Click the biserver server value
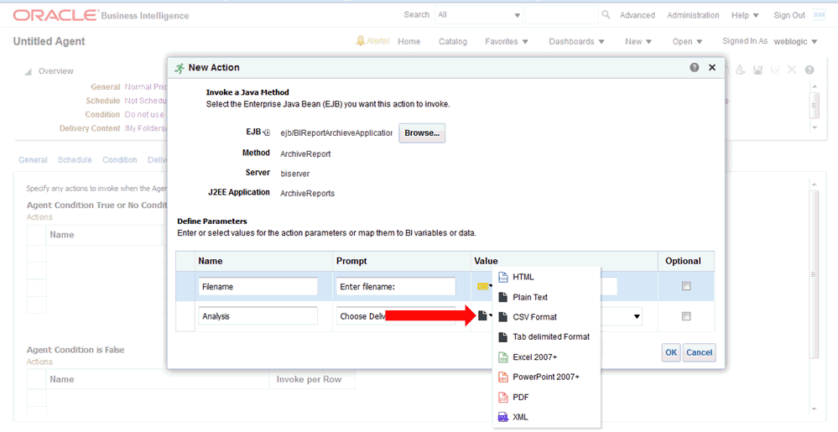This screenshot has height=432, width=838. click(x=295, y=174)
